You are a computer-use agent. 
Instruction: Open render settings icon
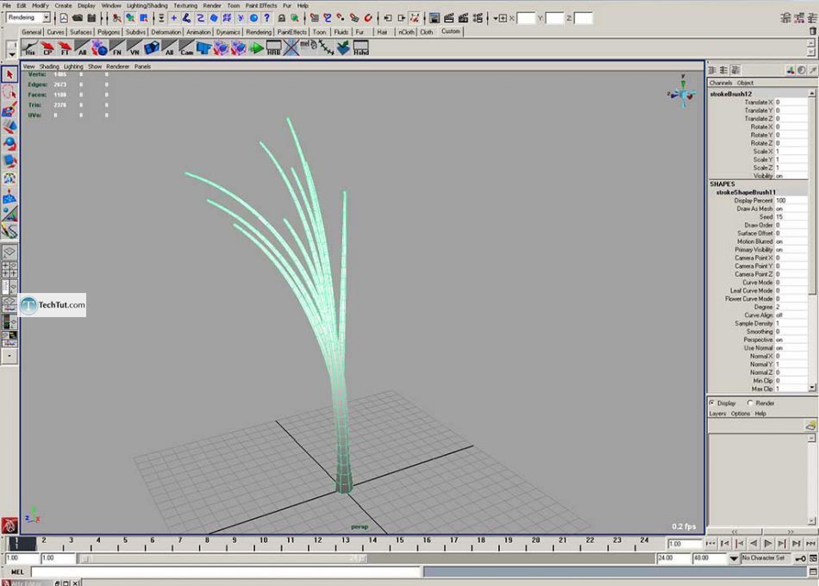(x=478, y=18)
